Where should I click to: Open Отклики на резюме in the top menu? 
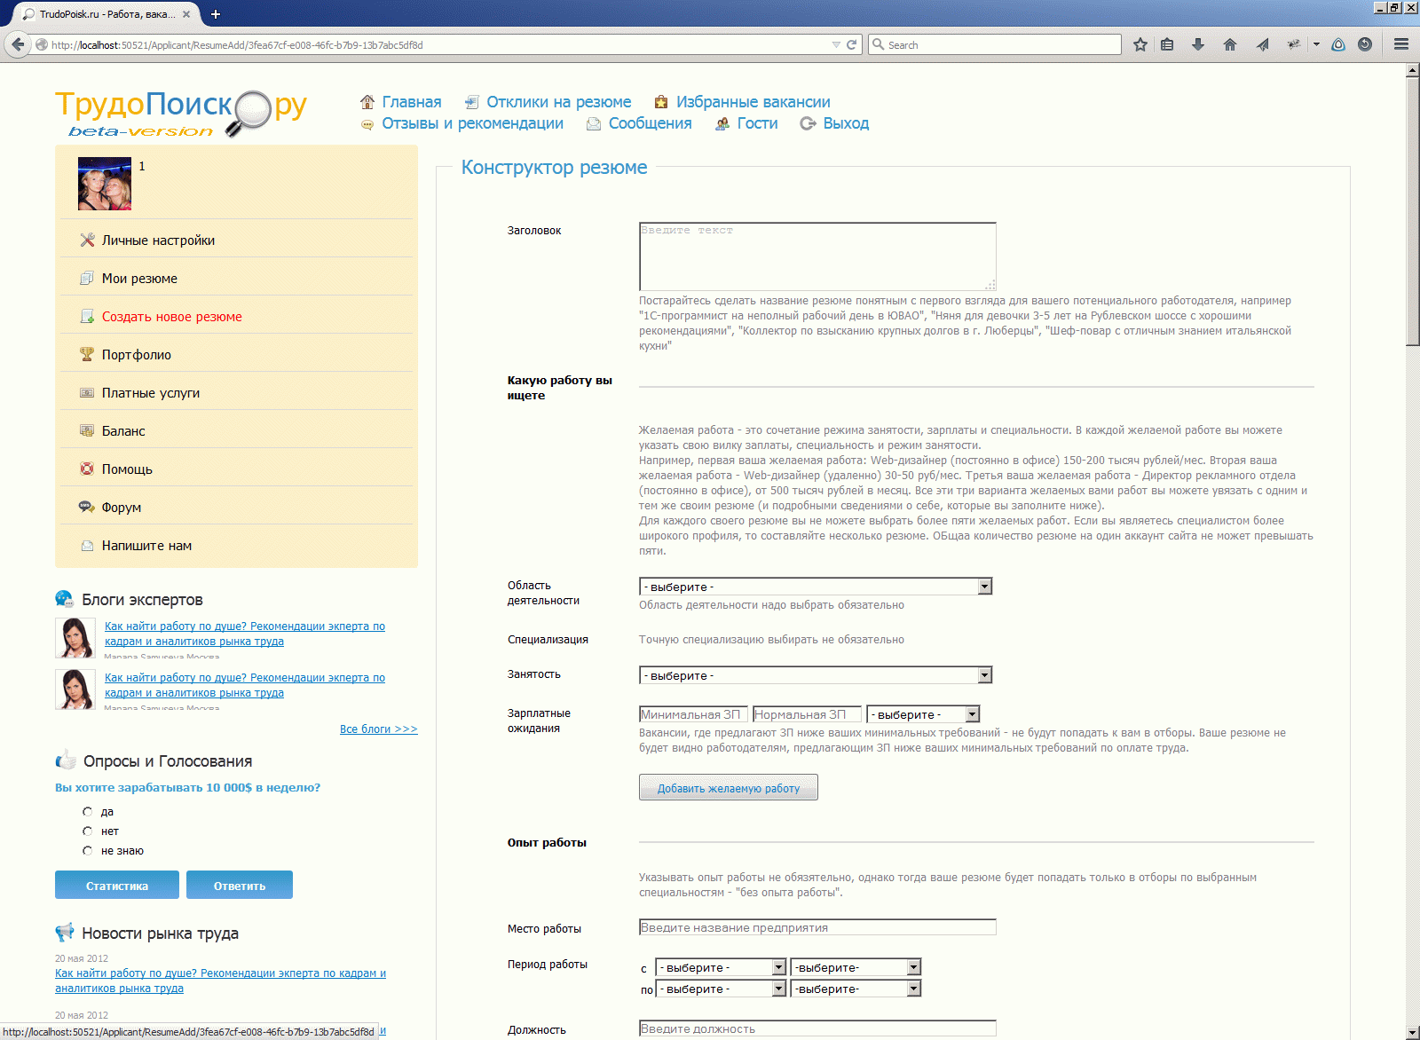tap(559, 102)
